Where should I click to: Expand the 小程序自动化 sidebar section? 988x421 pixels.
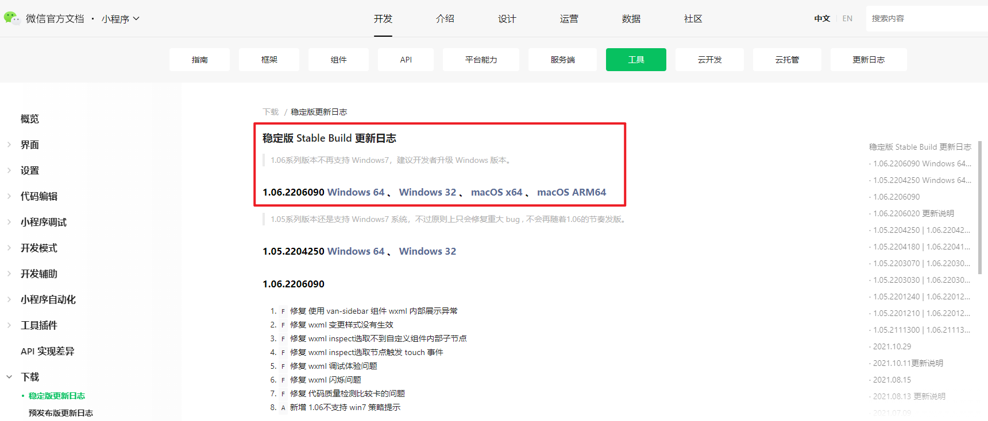point(48,299)
